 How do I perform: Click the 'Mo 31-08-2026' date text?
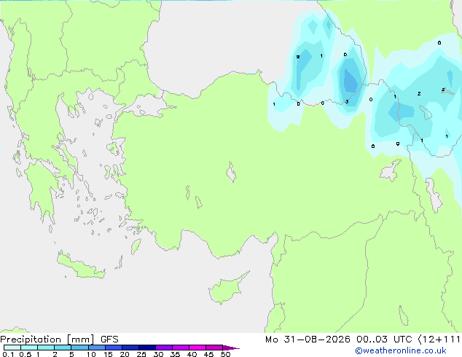308,340
